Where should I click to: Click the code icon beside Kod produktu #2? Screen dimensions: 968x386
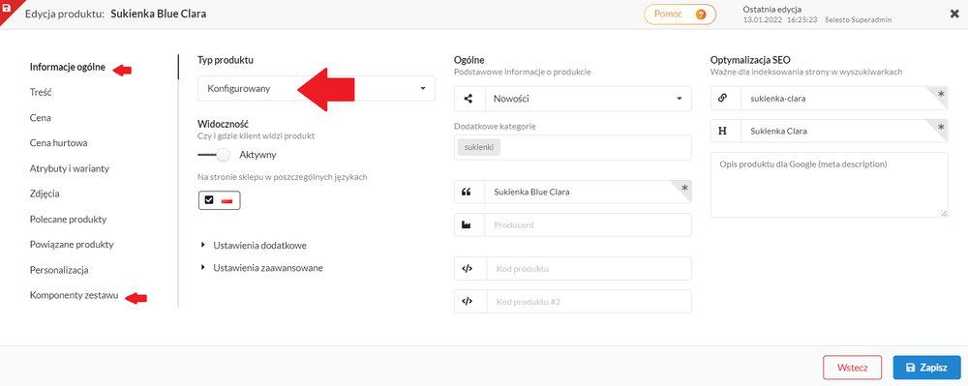click(467, 302)
